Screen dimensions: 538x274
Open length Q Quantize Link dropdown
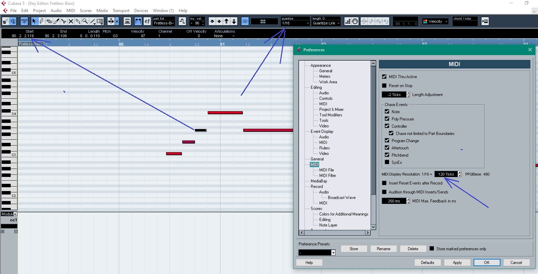326,23
